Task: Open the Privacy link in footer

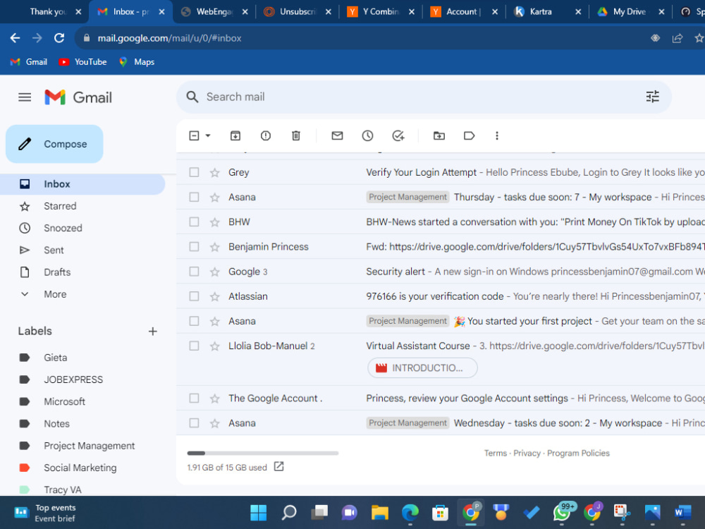Action: tap(527, 453)
